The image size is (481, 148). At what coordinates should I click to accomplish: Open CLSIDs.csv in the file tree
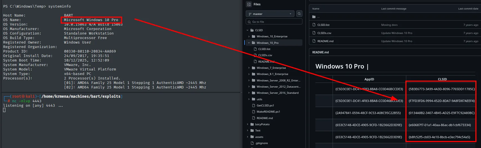click(x=265, y=55)
